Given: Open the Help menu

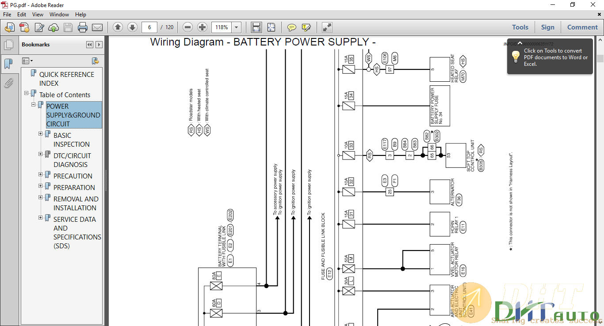Looking at the screenshot, I should 80,15.
